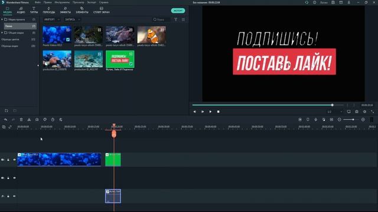
Task: Toggle the auto ripple link icon
Action: coord(10,127)
